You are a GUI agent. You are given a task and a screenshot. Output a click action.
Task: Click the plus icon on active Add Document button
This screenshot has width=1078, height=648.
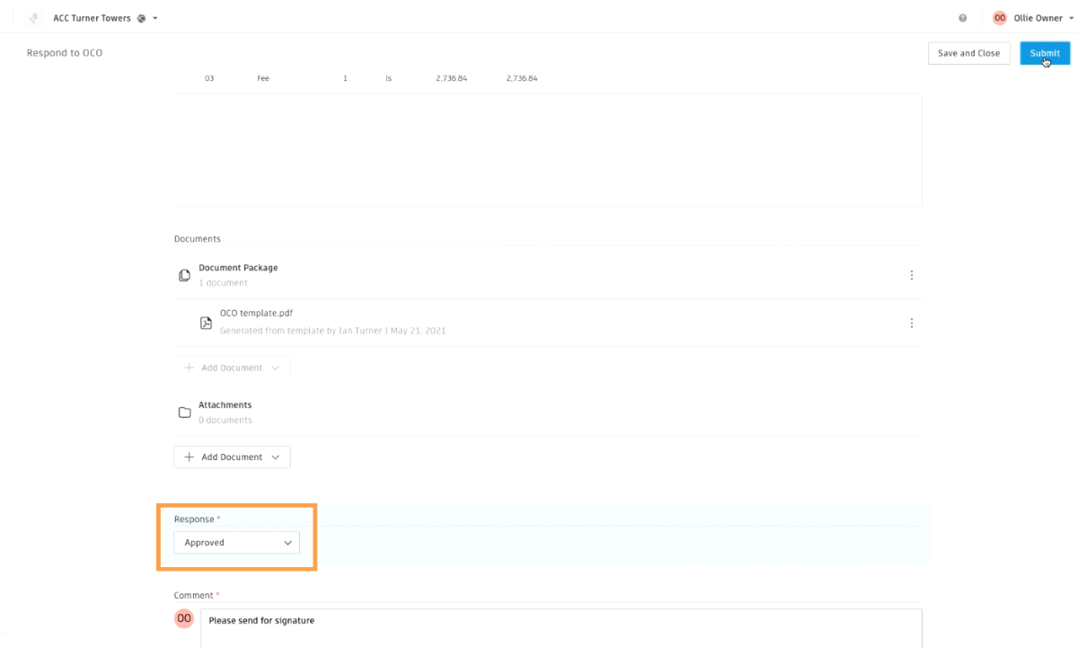click(189, 457)
